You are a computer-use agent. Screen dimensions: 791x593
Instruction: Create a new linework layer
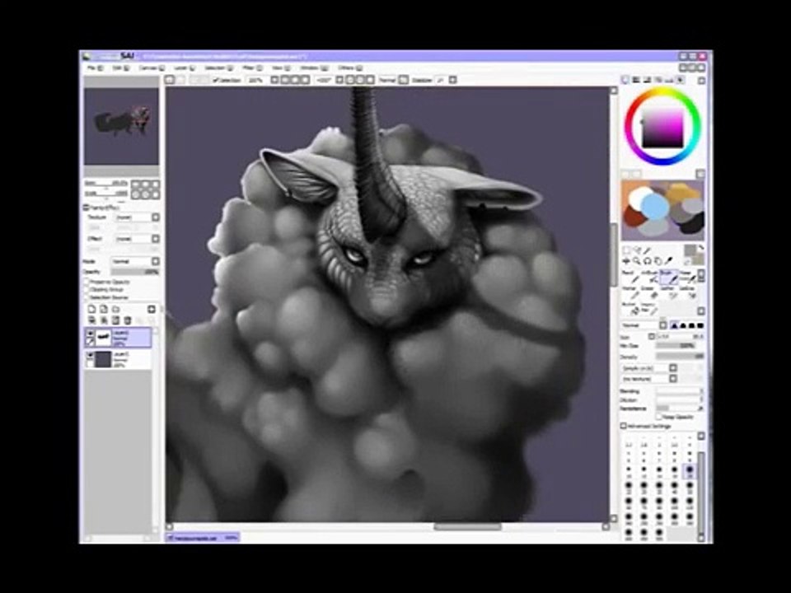coord(104,309)
